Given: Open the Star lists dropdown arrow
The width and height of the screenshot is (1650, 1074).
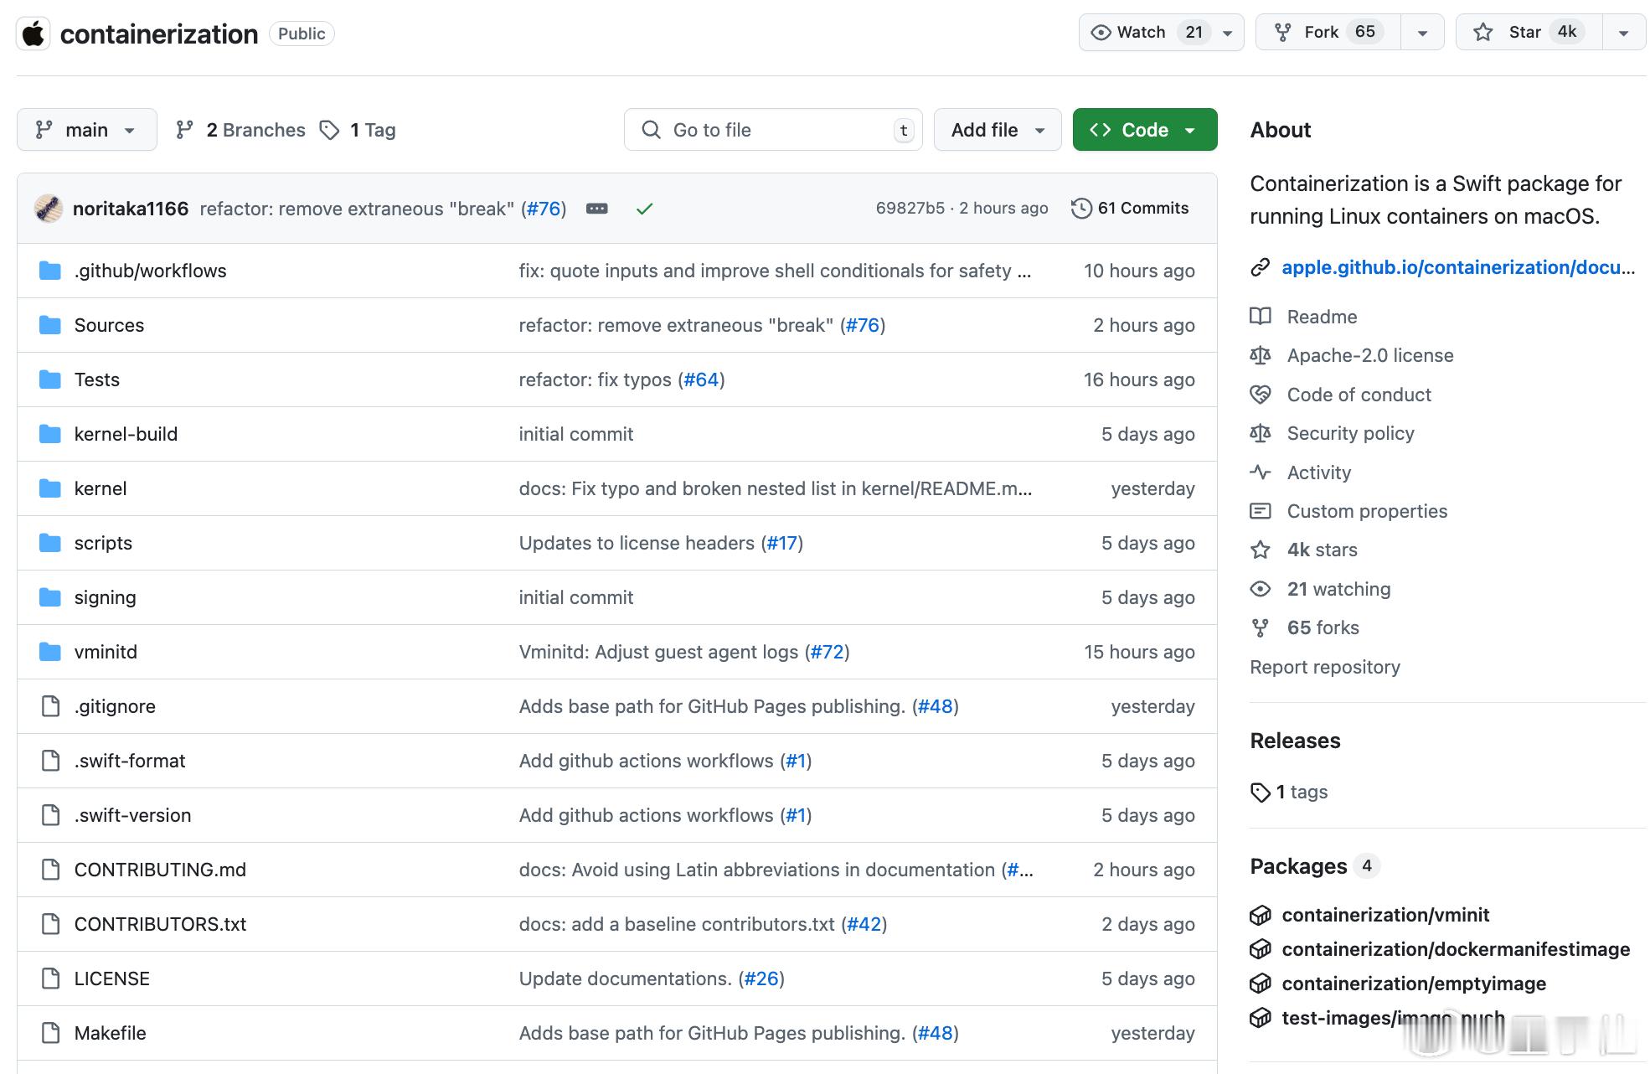Looking at the screenshot, I should pyautogui.click(x=1624, y=34).
